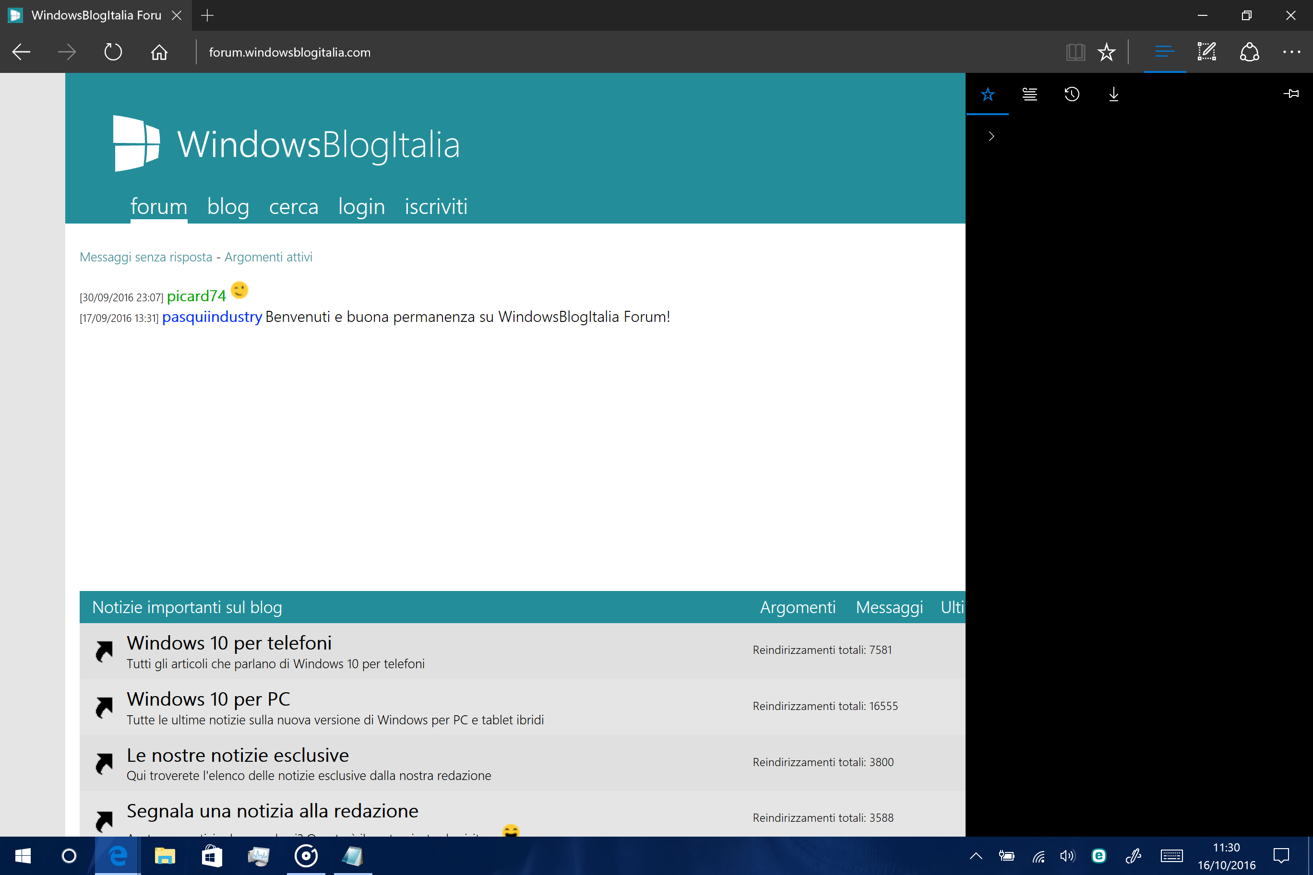Viewport: 1313px width, 875px height.
Task: Open Segnala una notizia alla redazione
Action: (x=273, y=811)
